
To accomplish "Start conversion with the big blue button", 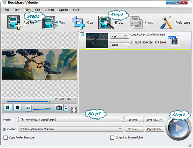I will click(178, 128).
